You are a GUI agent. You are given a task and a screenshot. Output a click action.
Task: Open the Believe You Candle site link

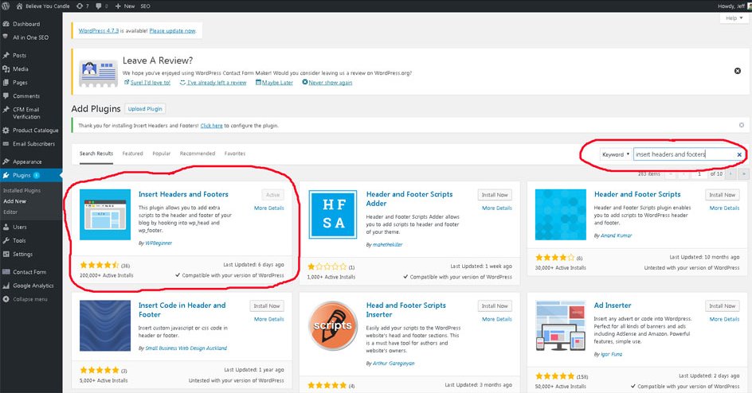[x=42, y=6]
